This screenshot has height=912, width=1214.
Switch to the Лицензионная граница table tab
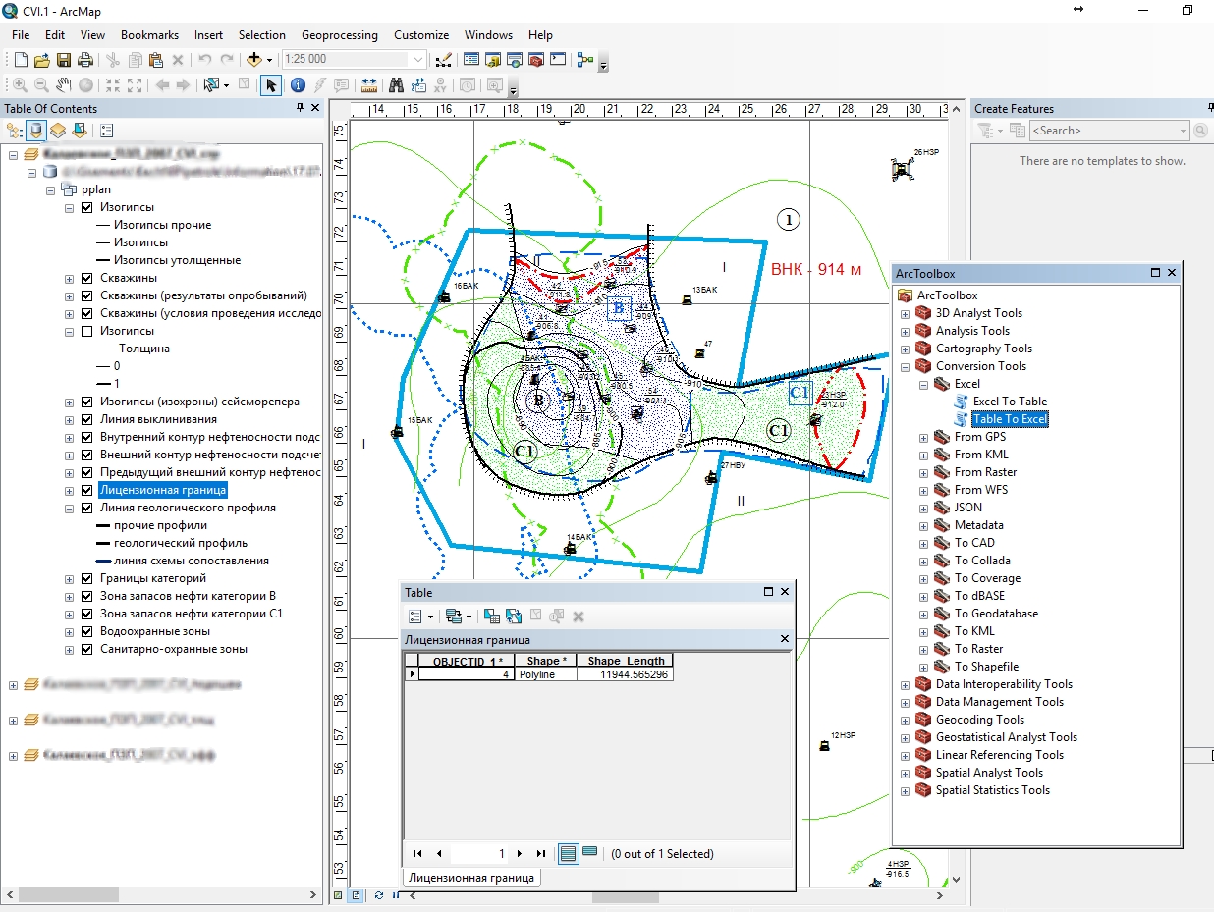click(471, 878)
